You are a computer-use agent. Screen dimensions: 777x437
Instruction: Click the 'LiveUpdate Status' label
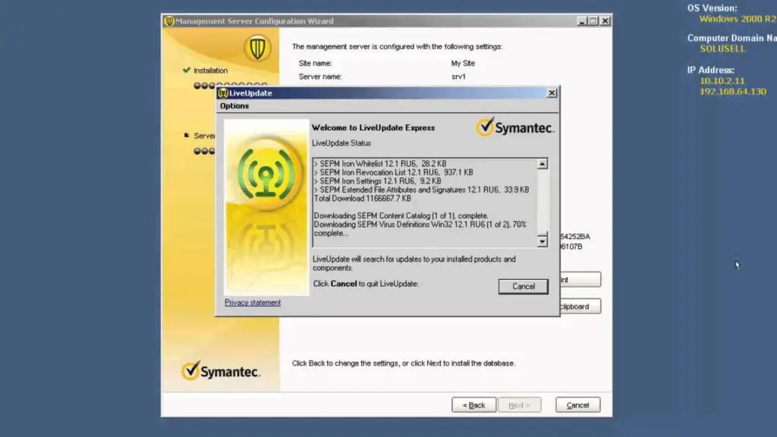(x=341, y=143)
